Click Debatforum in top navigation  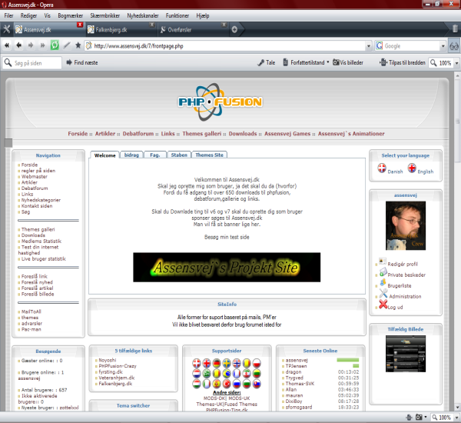(138, 134)
